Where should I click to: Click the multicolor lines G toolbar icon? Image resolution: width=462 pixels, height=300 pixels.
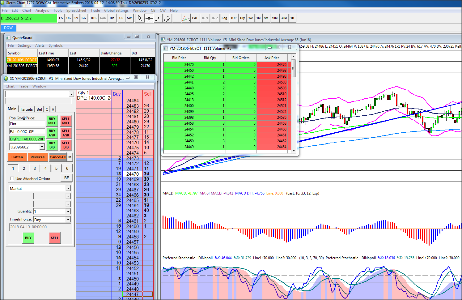pyautogui.click(x=186, y=18)
